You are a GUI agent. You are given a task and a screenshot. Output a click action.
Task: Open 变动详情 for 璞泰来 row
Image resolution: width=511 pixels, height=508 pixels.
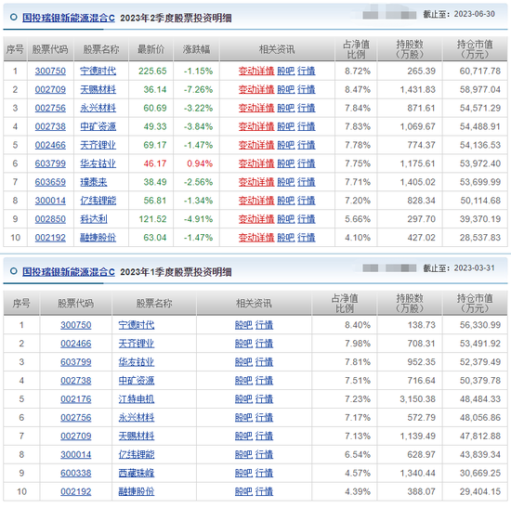pos(256,182)
